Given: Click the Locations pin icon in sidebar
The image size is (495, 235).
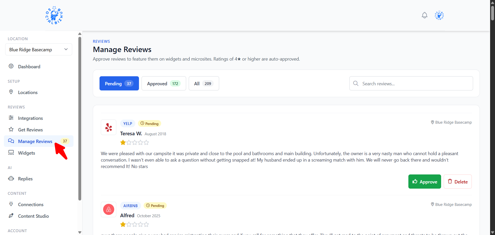Looking at the screenshot, I should click(11, 92).
